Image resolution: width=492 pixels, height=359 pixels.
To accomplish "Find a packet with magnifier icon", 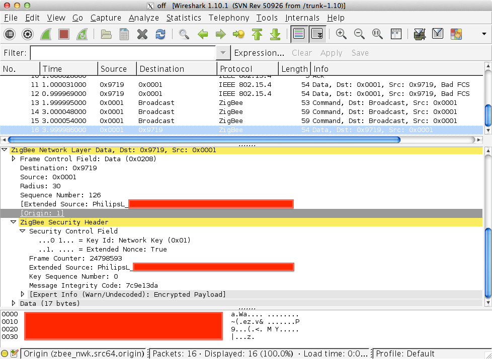I will 184,34.
